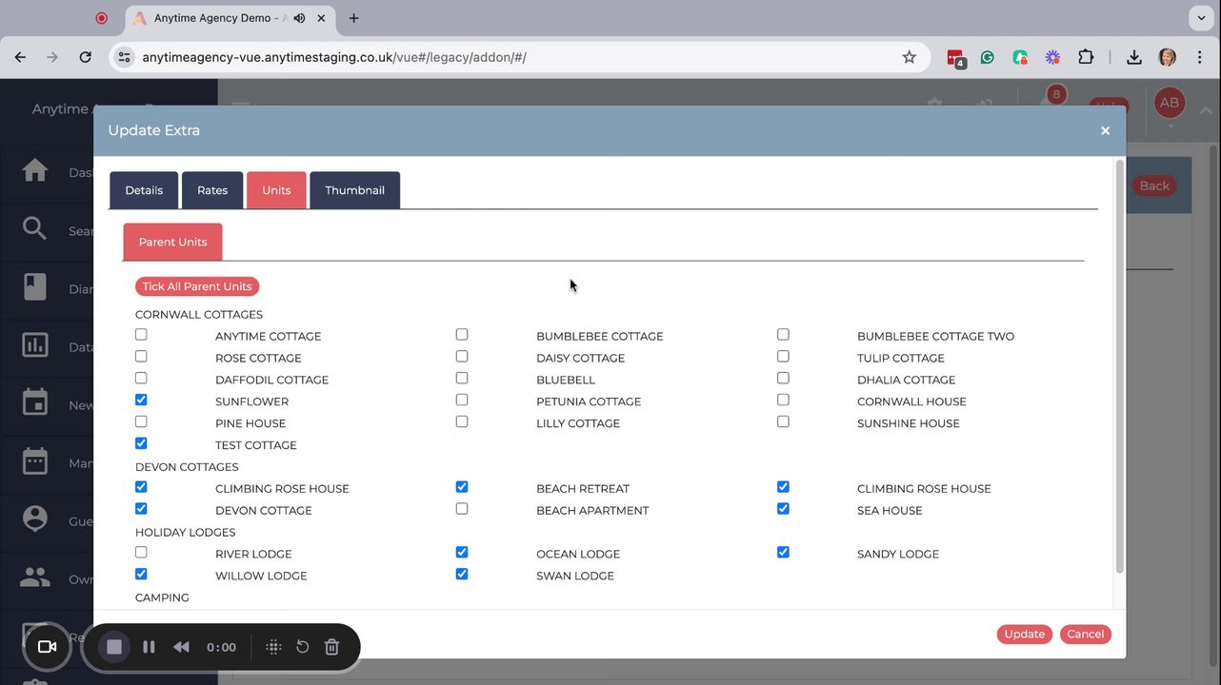
Task: Click the dialog's vertical scrollbar
Action: coord(1119,366)
